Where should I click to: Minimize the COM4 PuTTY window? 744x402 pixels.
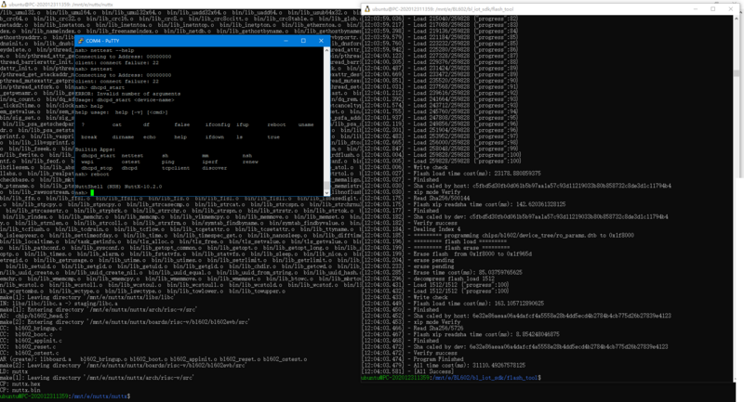(286, 41)
